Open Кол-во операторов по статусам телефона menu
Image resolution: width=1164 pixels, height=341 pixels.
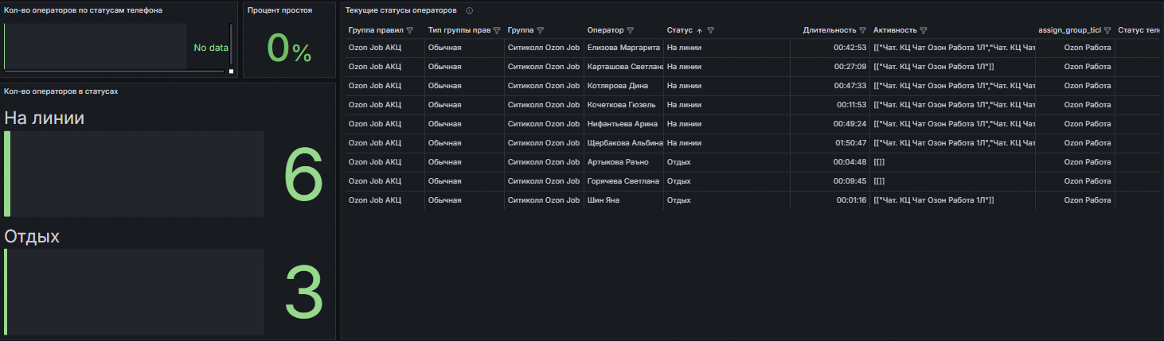[84, 10]
